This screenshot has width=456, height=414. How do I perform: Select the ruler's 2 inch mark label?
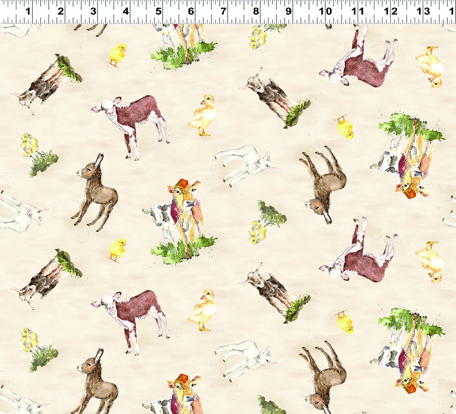coord(61,11)
